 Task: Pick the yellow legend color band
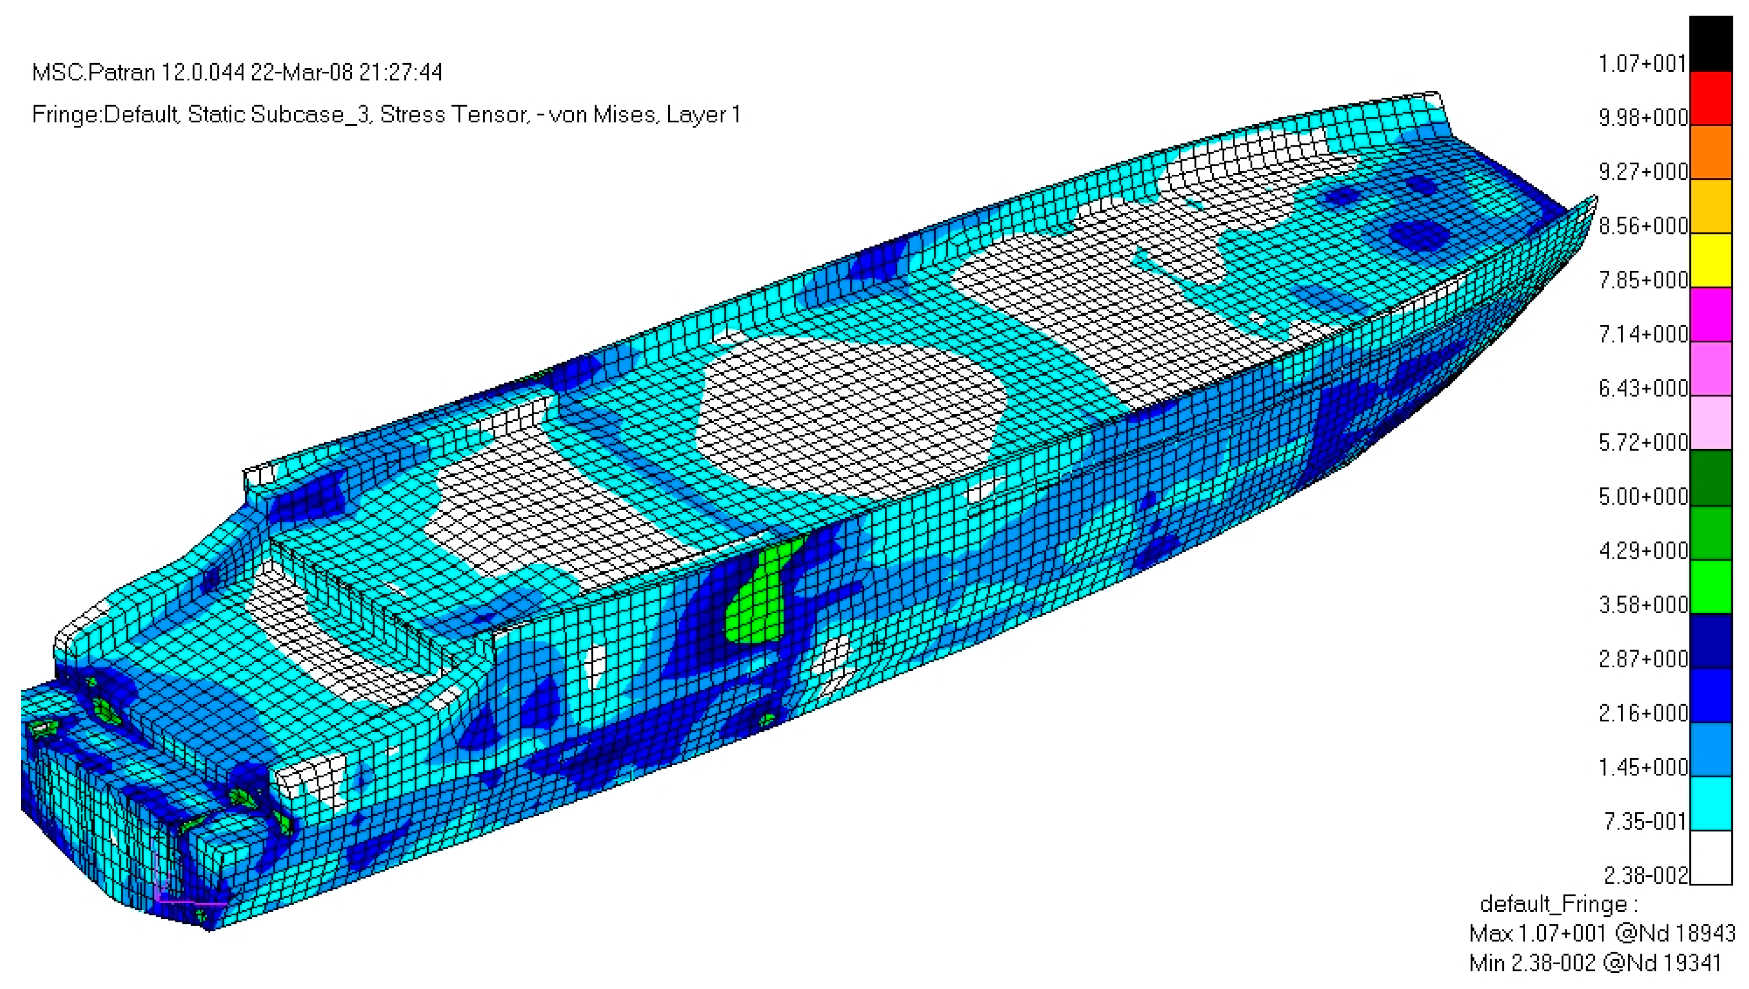(1710, 260)
